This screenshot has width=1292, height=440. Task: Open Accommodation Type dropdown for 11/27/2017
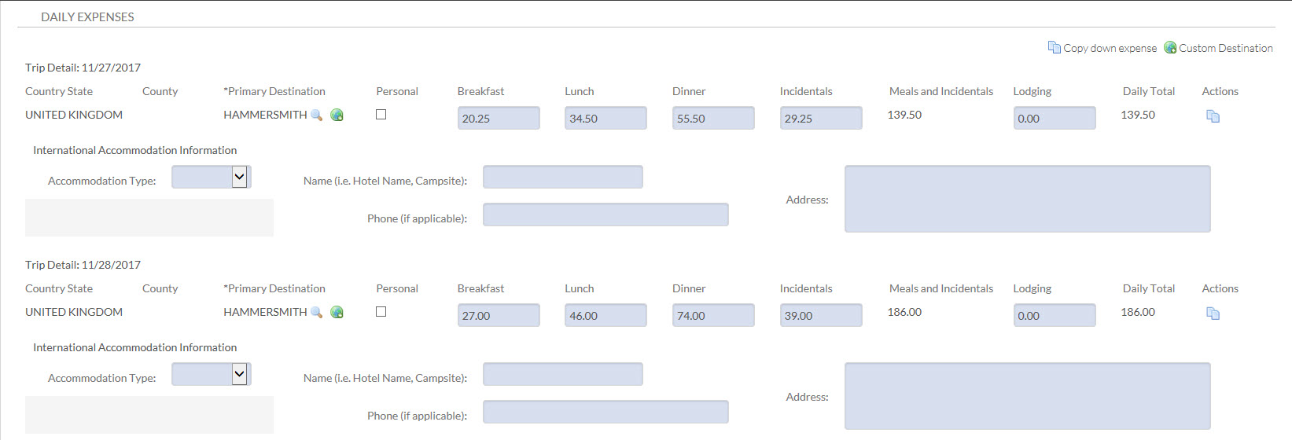click(240, 178)
